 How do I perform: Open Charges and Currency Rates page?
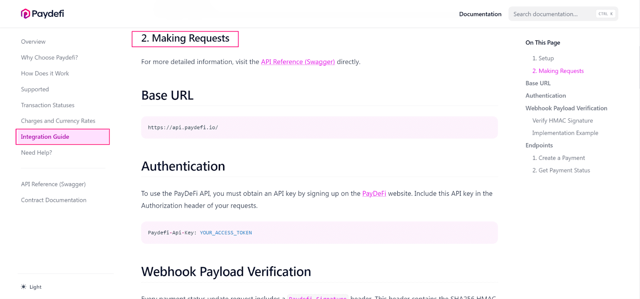[x=58, y=121]
